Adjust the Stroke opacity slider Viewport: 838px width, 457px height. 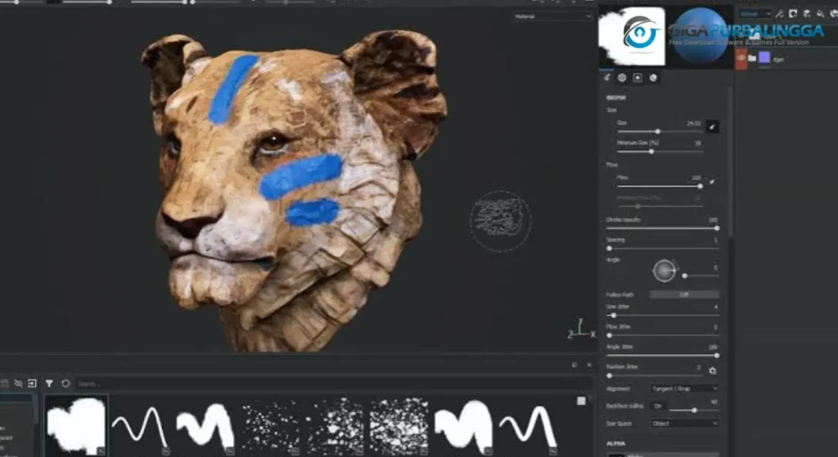pos(663,229)
